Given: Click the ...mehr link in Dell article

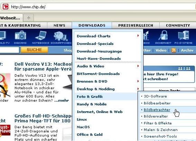Looking at the screenshot, I should coord(62,100).
